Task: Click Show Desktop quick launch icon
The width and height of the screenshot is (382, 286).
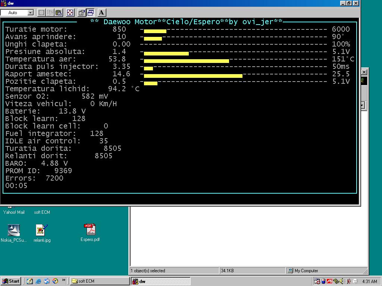Action: [30, 281]
